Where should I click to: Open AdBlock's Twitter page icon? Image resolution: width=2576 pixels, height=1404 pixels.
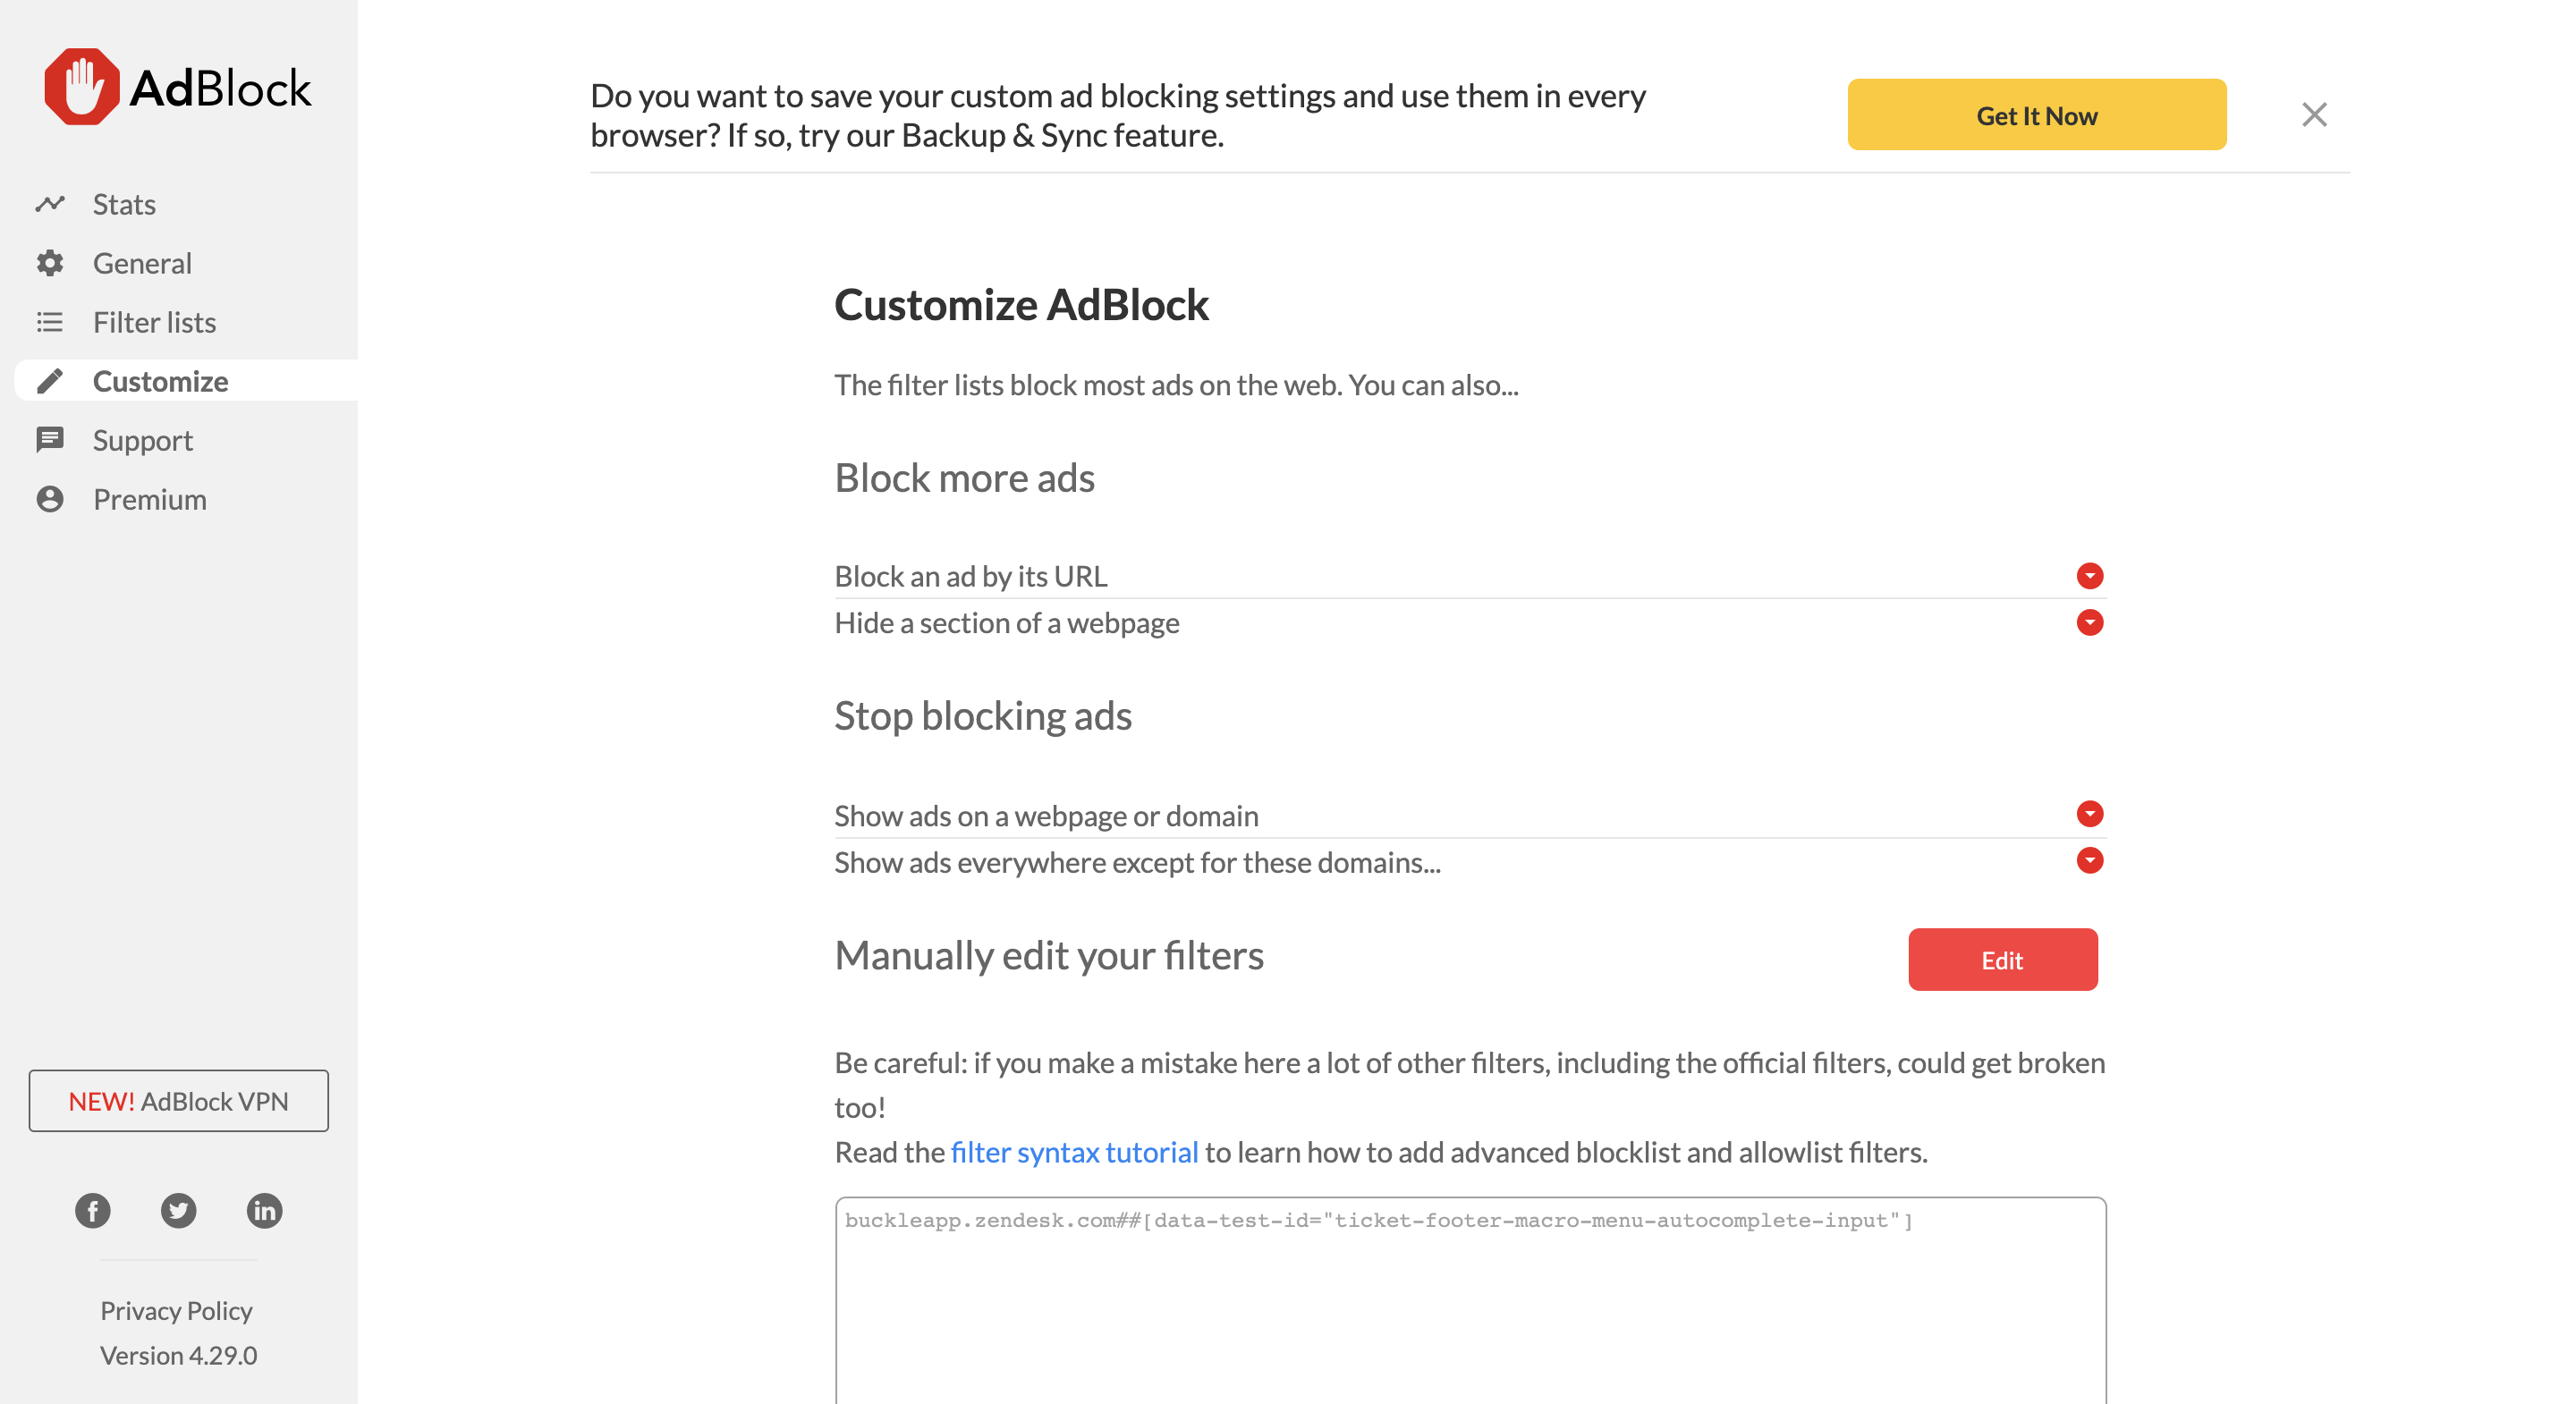click(x=179, y=1211)
